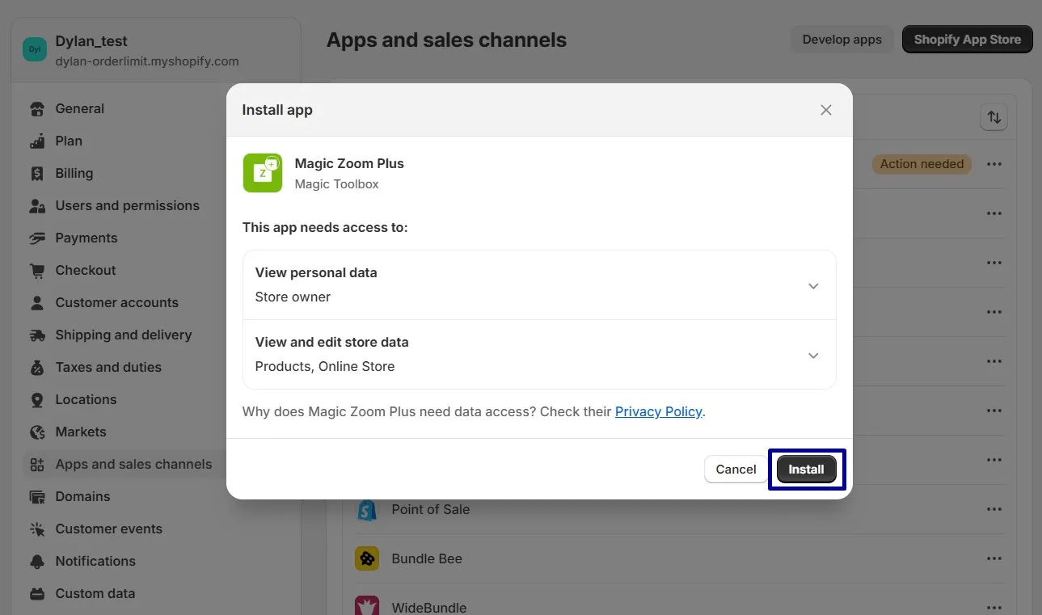The width and height of the screenshot is (1042, 615).
Task: Go to Customer accounts
Action: [x=116, y=302]
